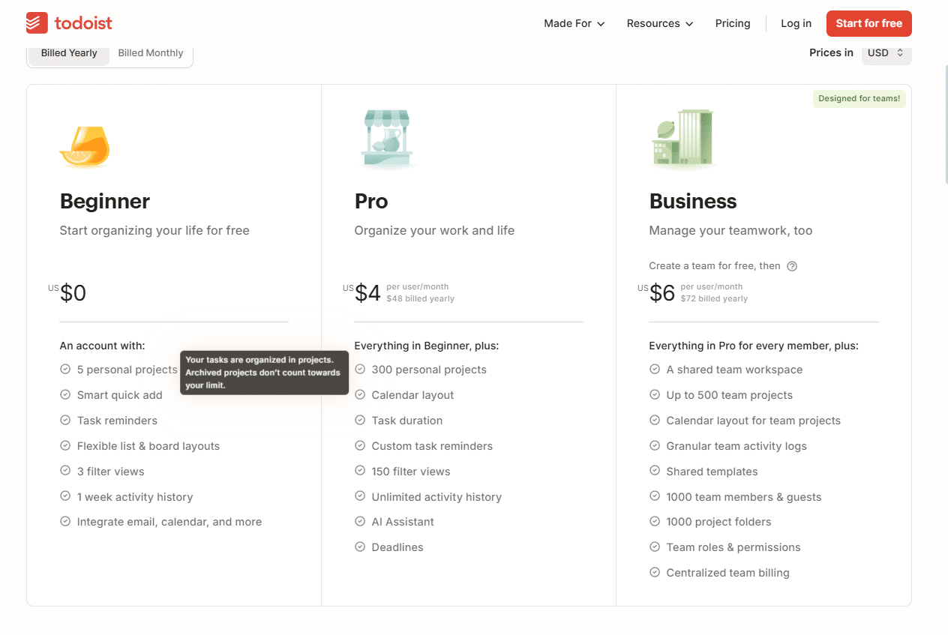The image size is (948, 635).
Task: Expand the Resources menu
Action: pos(660,23)
